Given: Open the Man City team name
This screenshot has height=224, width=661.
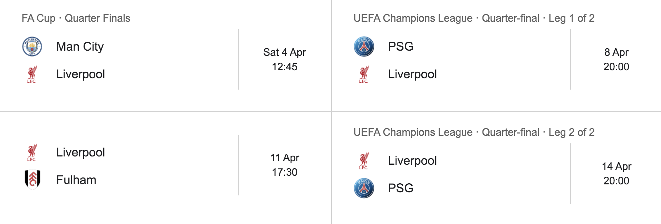Looking at the screenshot, I should (x=80, y=47).
